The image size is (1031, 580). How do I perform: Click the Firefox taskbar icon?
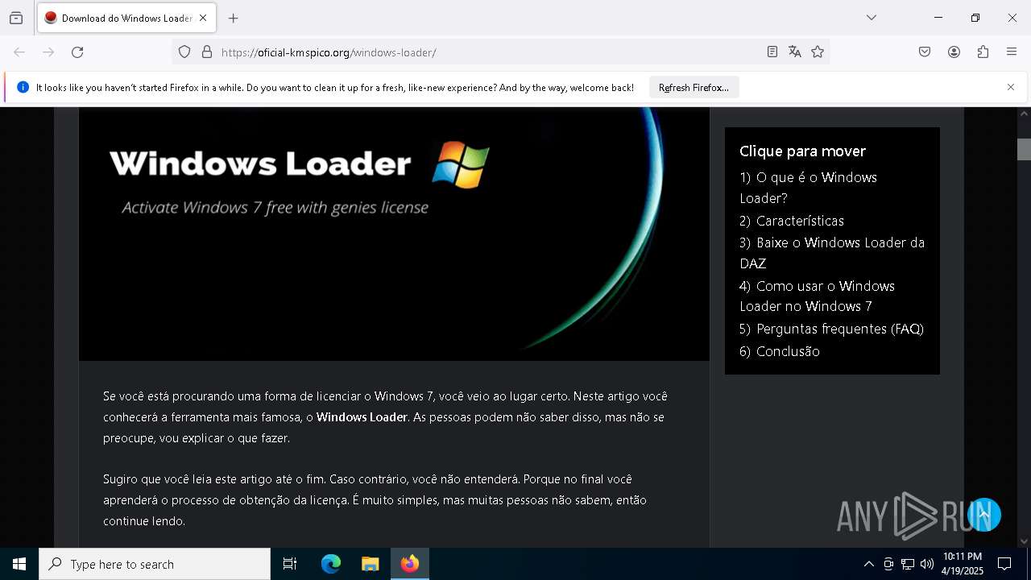410,564
